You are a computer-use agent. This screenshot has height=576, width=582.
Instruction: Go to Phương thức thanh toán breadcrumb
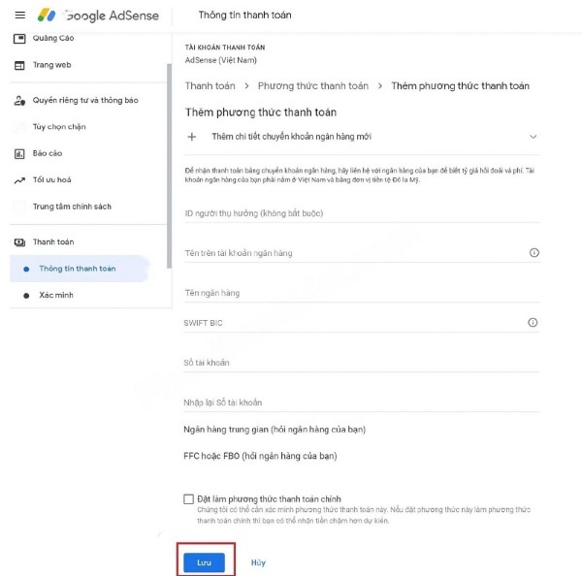[313, 86]
